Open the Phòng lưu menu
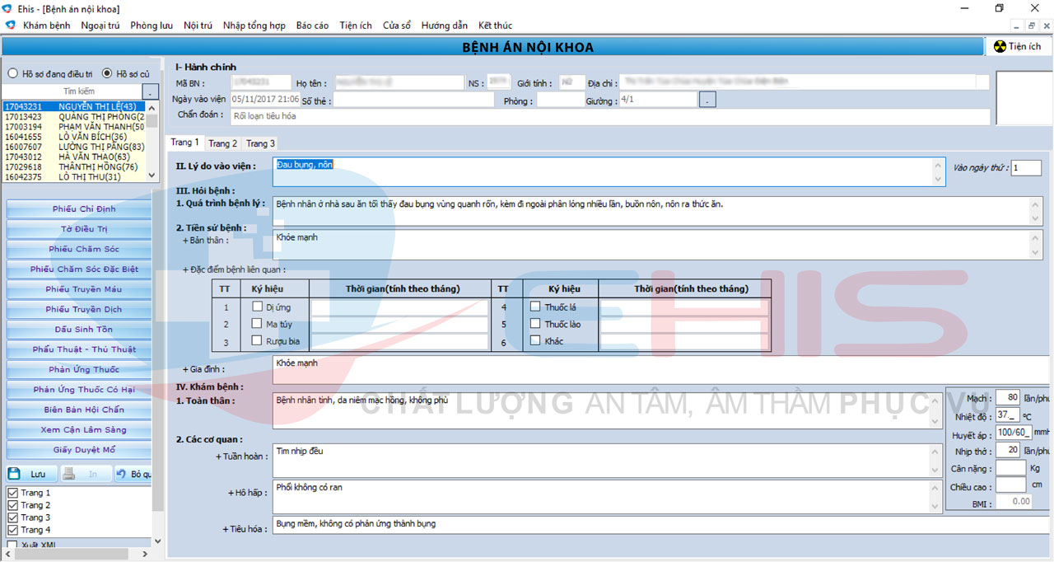1054x562 pixels. (152, 26)
